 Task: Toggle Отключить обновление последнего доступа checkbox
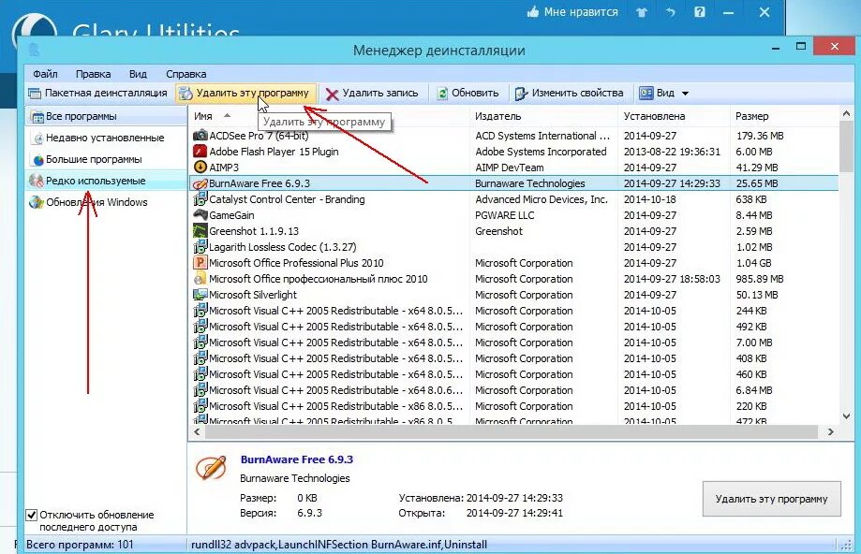[31, 515]
